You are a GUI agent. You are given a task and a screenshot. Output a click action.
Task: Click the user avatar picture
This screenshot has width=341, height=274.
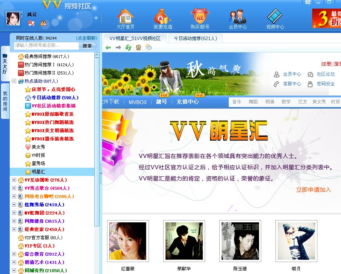coord(13,19)
